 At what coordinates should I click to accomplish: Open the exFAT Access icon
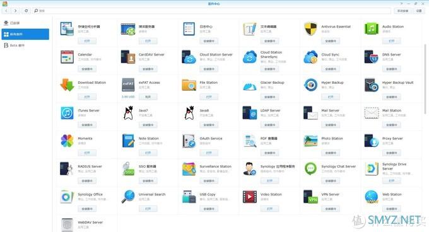pyautogui.click(x=128, y=84)
